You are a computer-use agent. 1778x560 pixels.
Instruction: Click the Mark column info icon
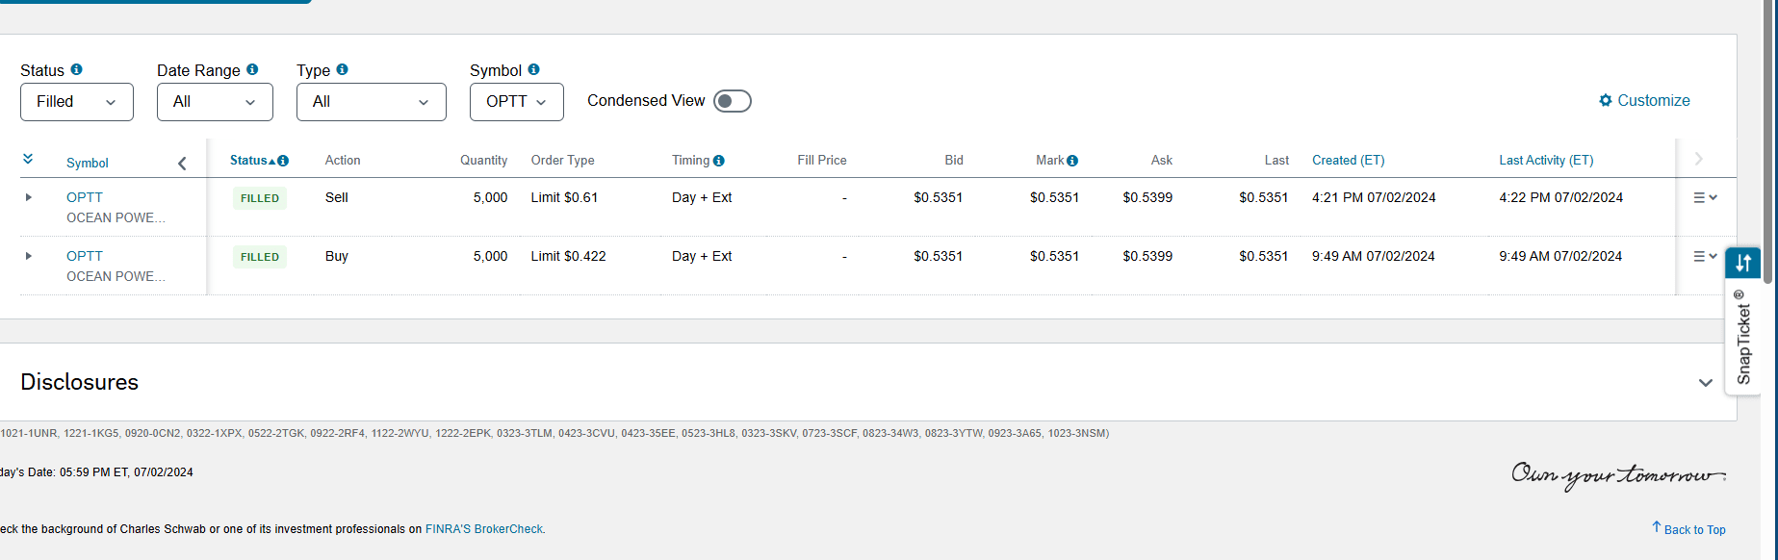pyautogui.click(x=1072, y=161)
